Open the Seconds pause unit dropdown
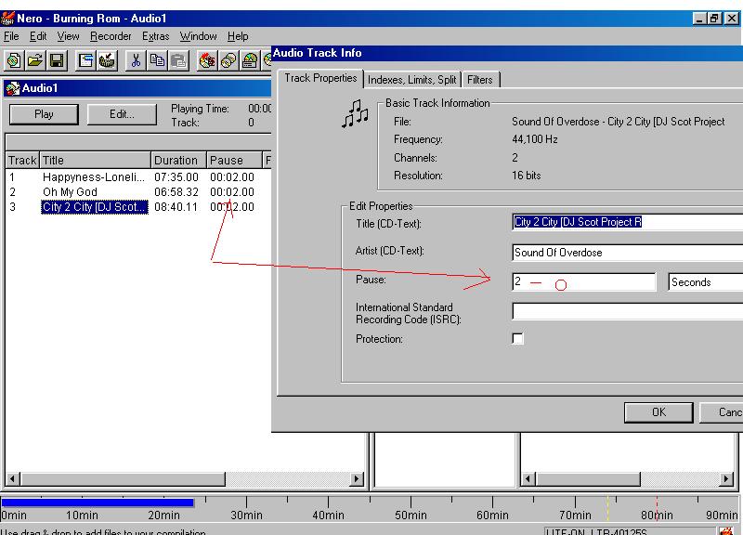This screenshot has height=535, width=743. pos(704,281)
